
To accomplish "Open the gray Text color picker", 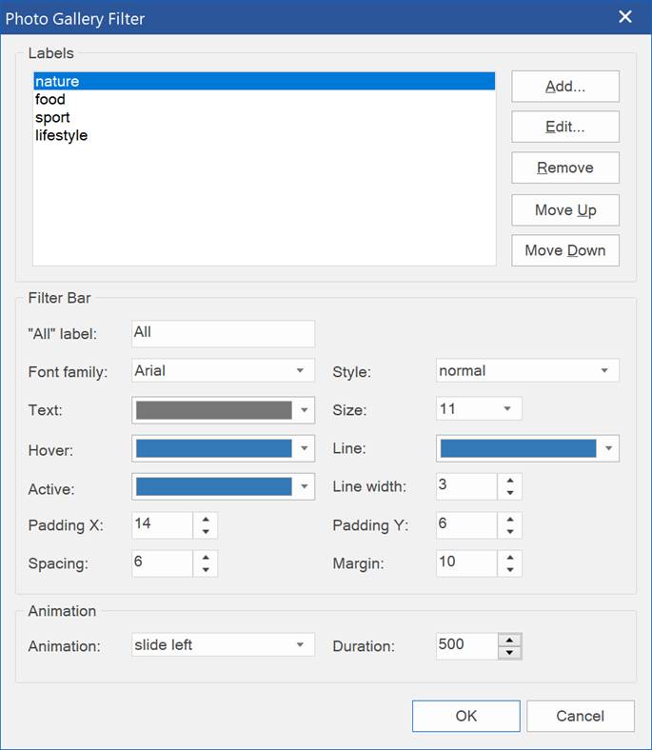I will click(x=224, y=410).
